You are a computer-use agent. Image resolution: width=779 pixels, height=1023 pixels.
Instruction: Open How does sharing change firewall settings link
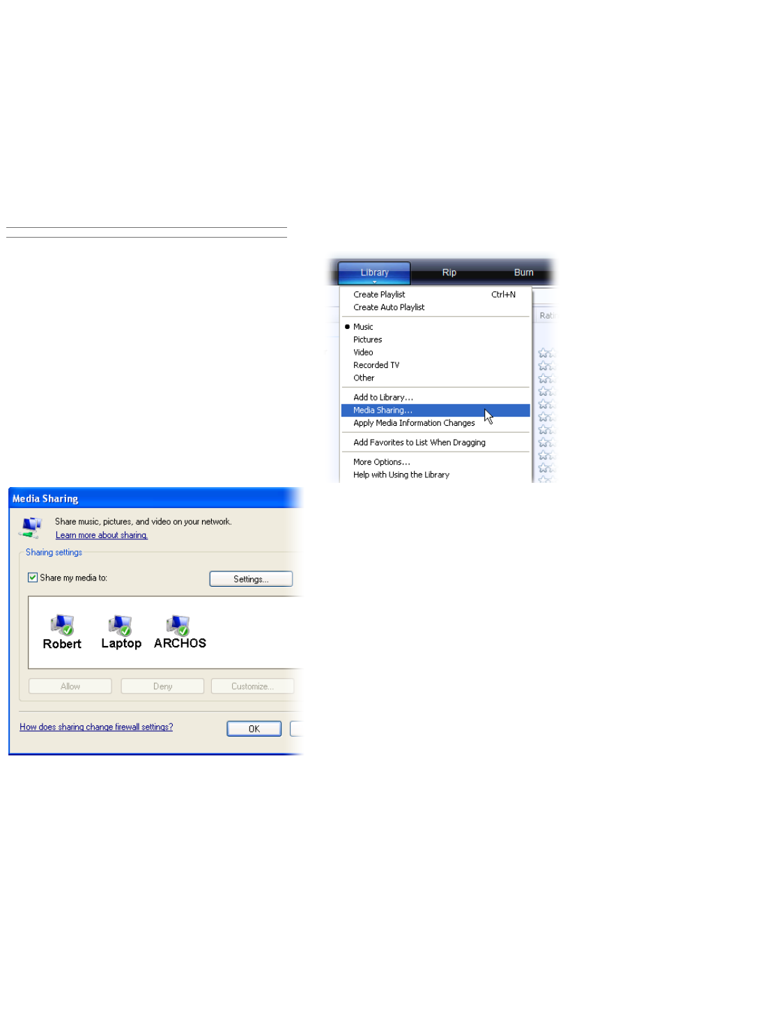point(96,727)
